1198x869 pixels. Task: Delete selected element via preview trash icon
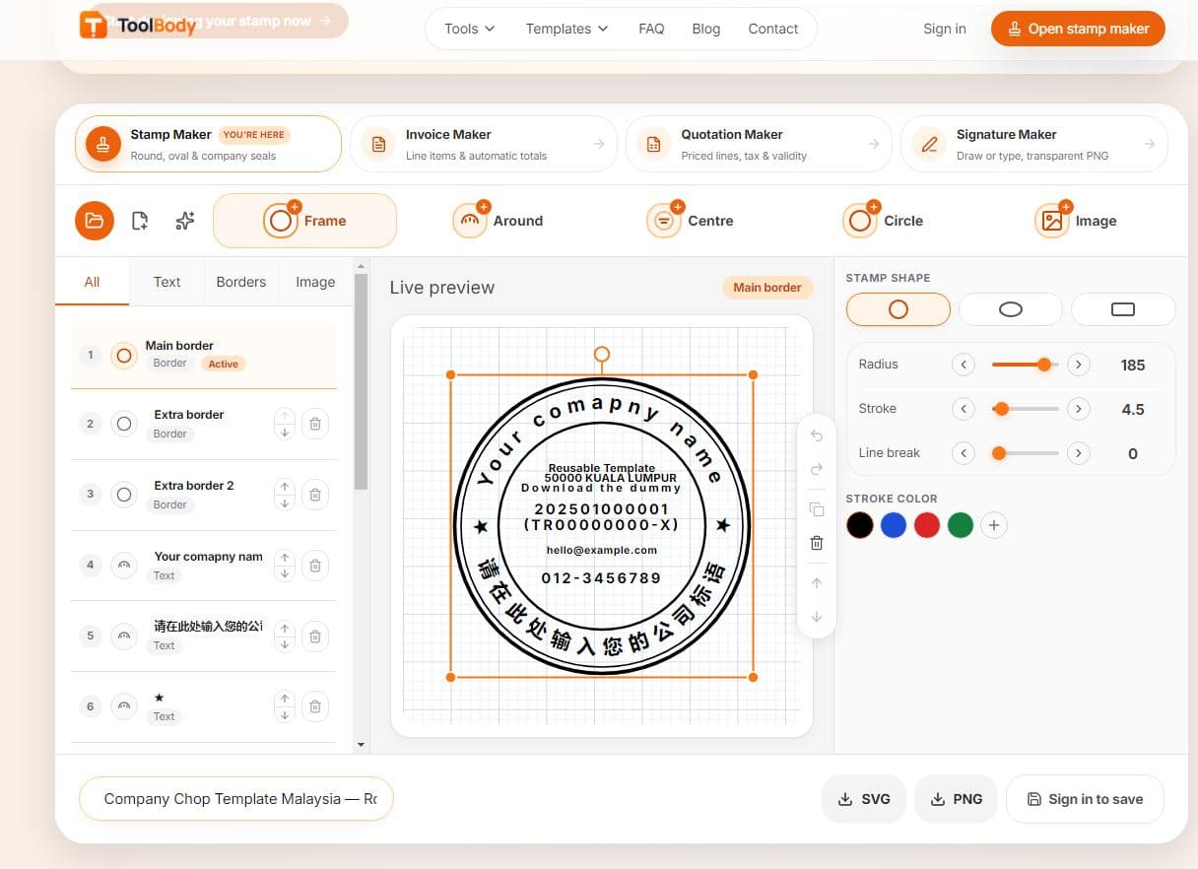coord(816,543)
